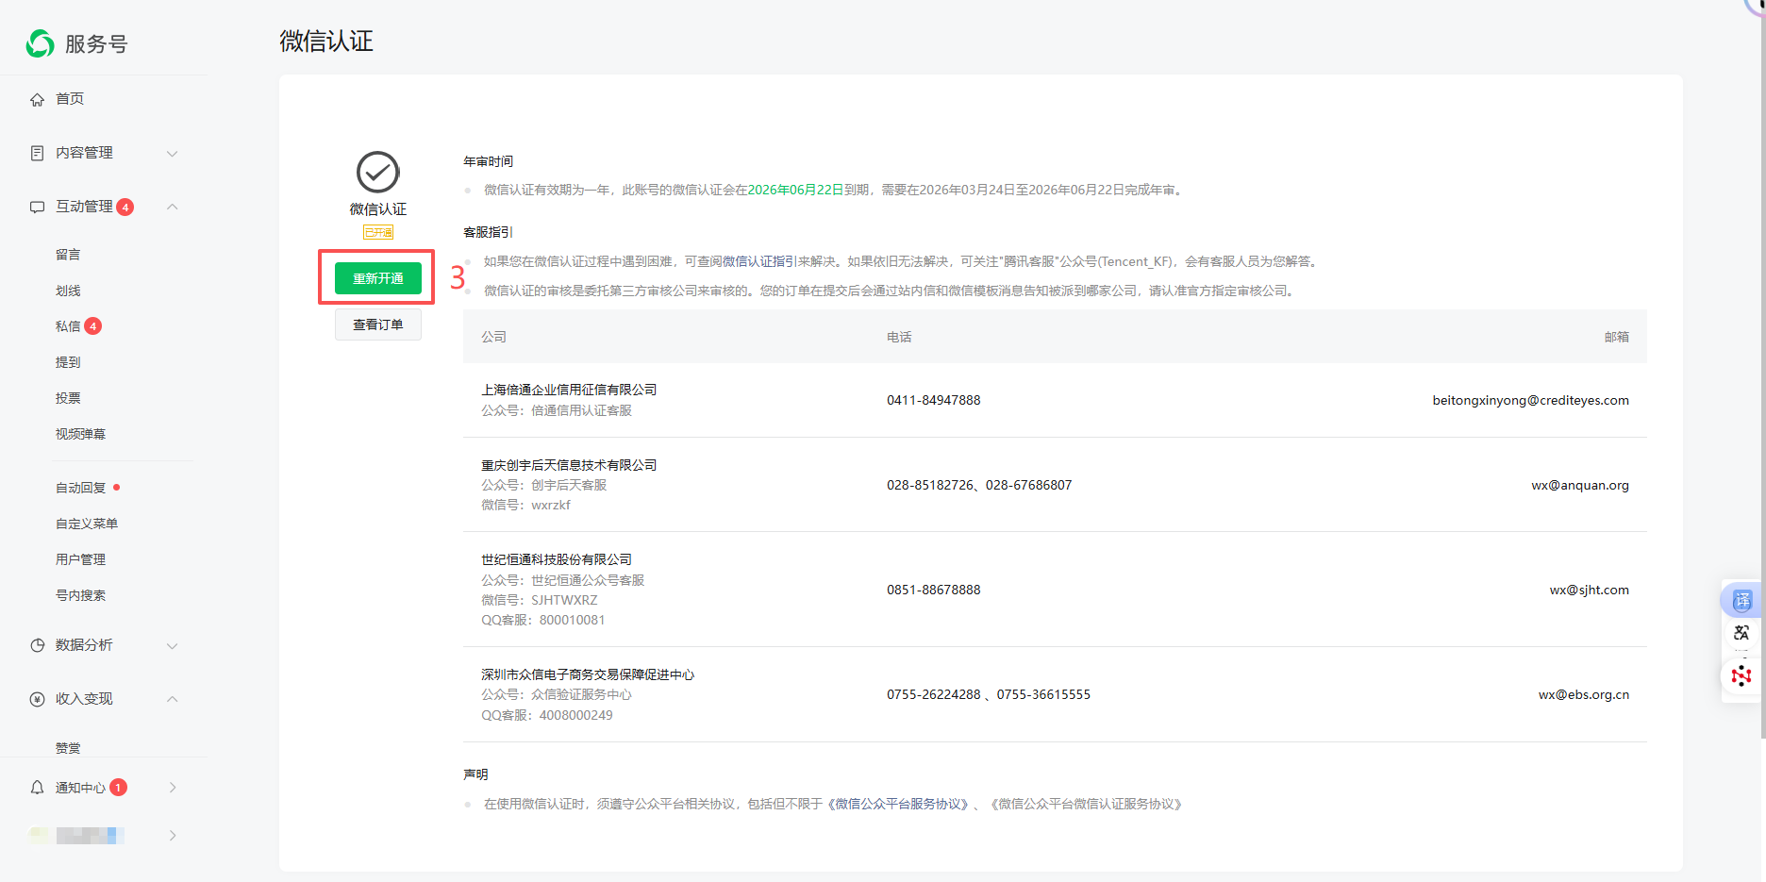Expand the 数据分析 menu chevron
This screenshot has width=1766, height=882.
coord(172,645)
